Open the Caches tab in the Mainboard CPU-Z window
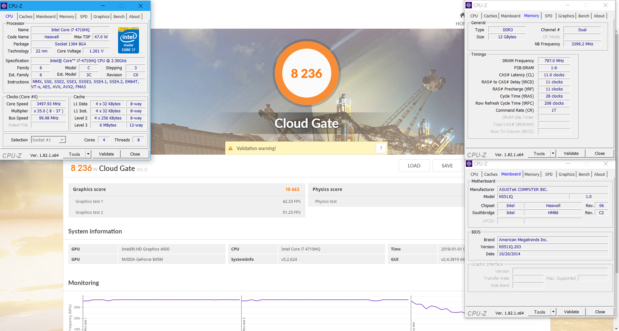619x331 pixels. pos(491,174)
